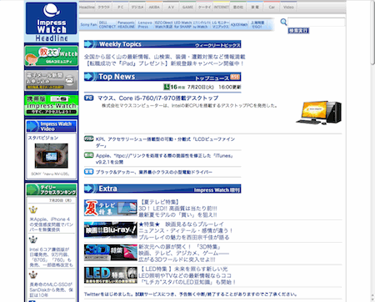Select the クラウド tab
This screenshot has width=375, height=302.
point(104,7)
